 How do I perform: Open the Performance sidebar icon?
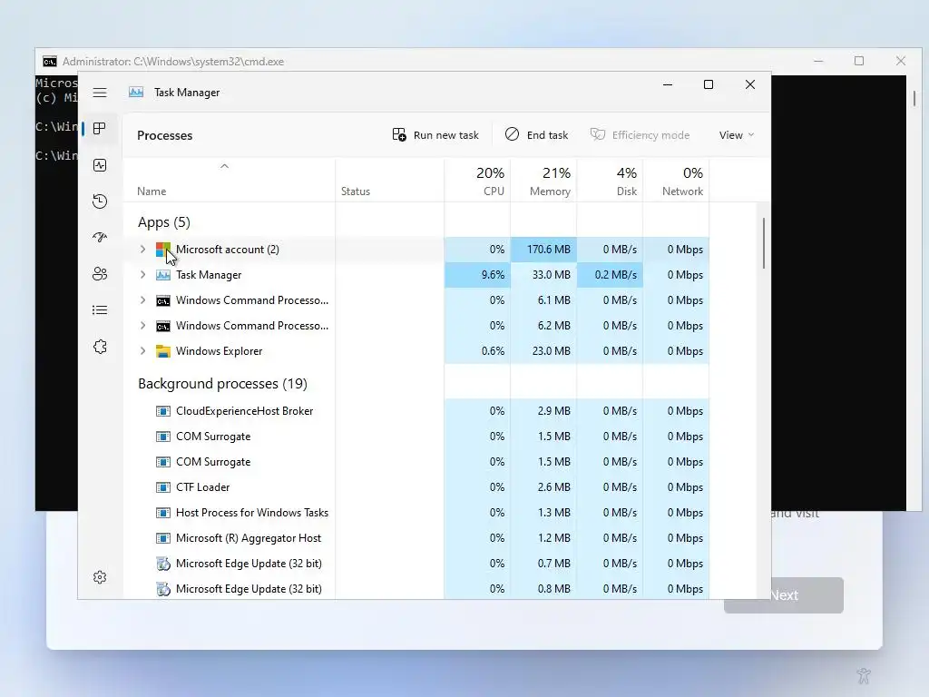(100, 165)
